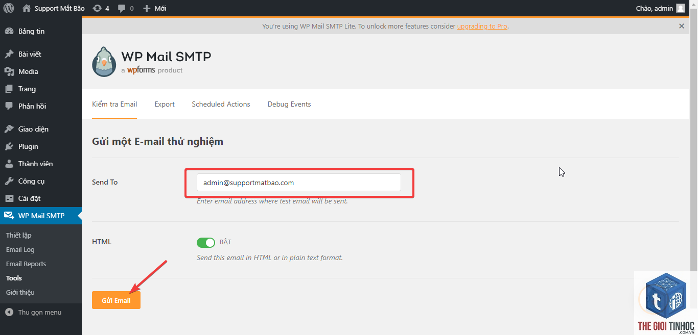Open Thành viên menu label
This screenshot has width=698, height=335.
[35, 164]
